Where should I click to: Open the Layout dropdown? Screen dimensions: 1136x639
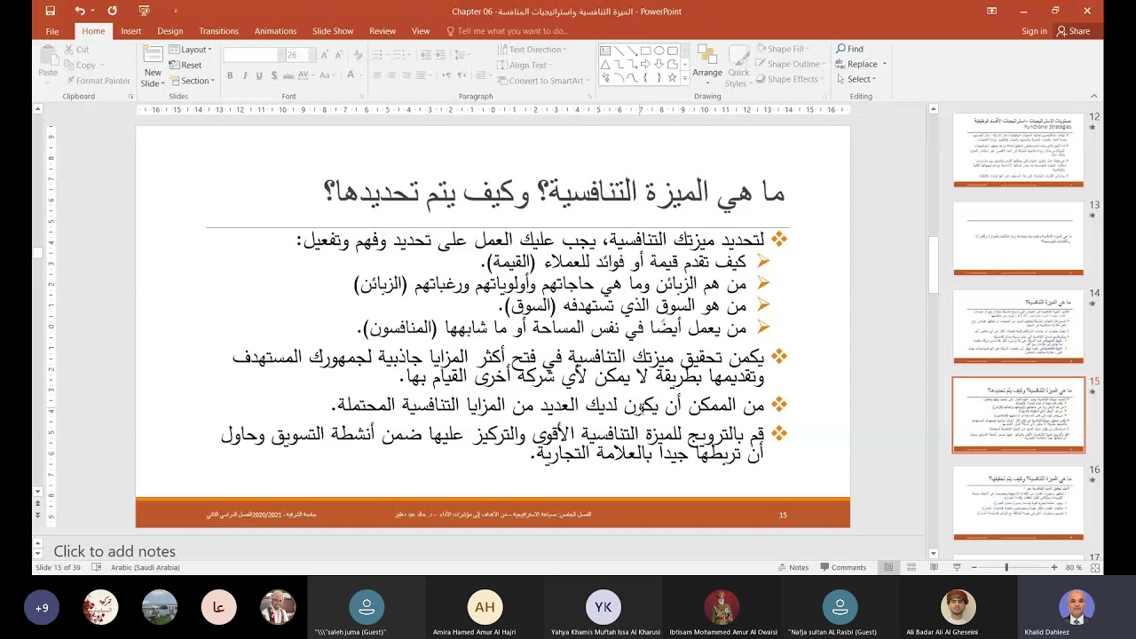tap(191, 50)
